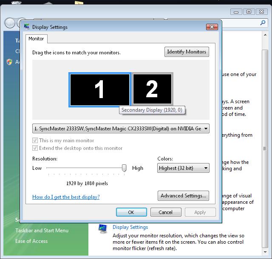The image size is (272, 259).
Task: Confirm with the OK button
Action: pyautogui.click(x=131, y=212)
